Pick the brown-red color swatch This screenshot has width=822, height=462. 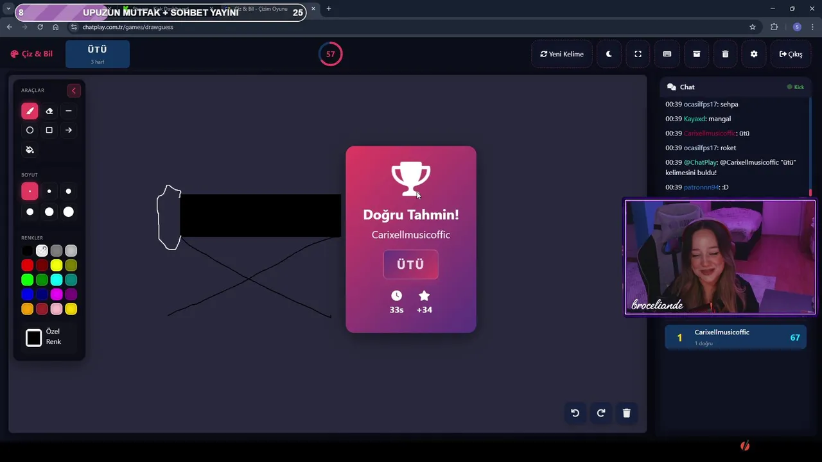tap(42, 309)
